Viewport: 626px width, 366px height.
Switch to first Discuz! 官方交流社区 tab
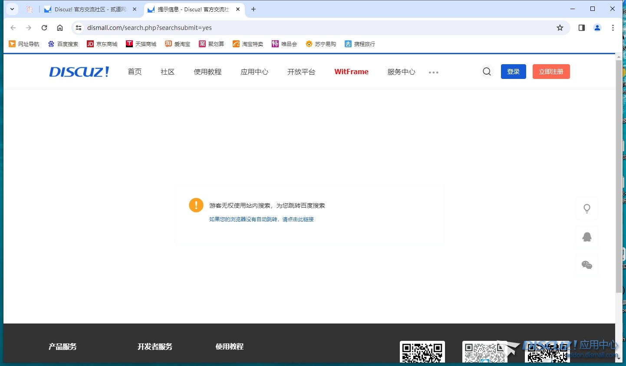pyautogui.click(x=90, y=9)
